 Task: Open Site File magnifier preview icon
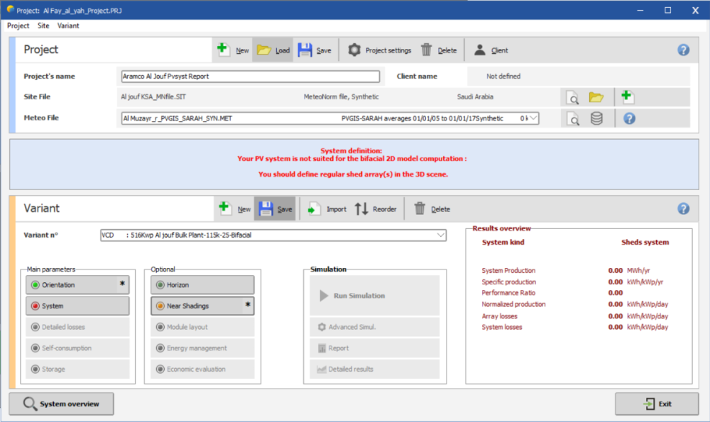pos(573,97)
